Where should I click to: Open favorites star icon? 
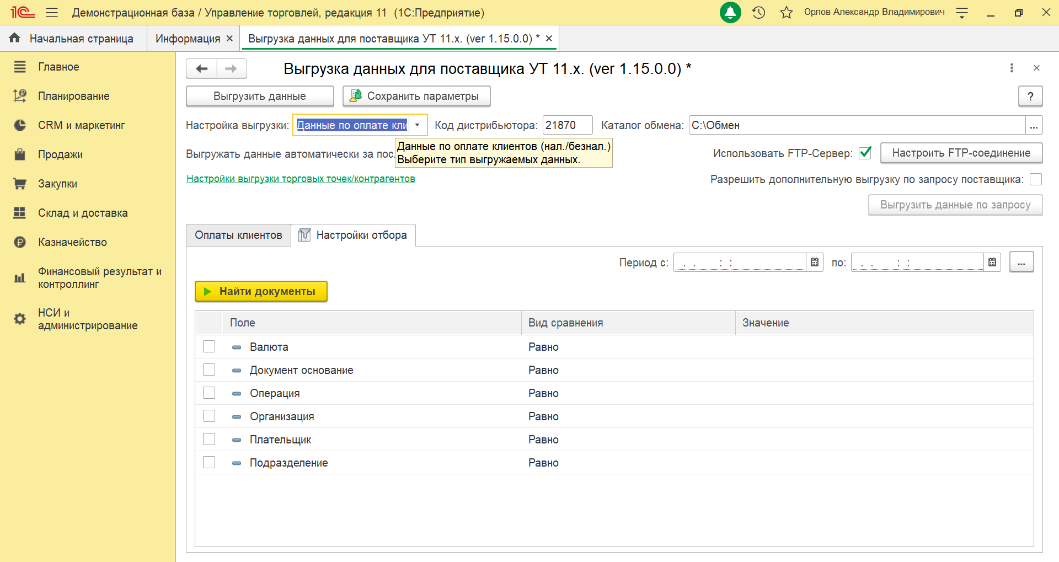787,12
